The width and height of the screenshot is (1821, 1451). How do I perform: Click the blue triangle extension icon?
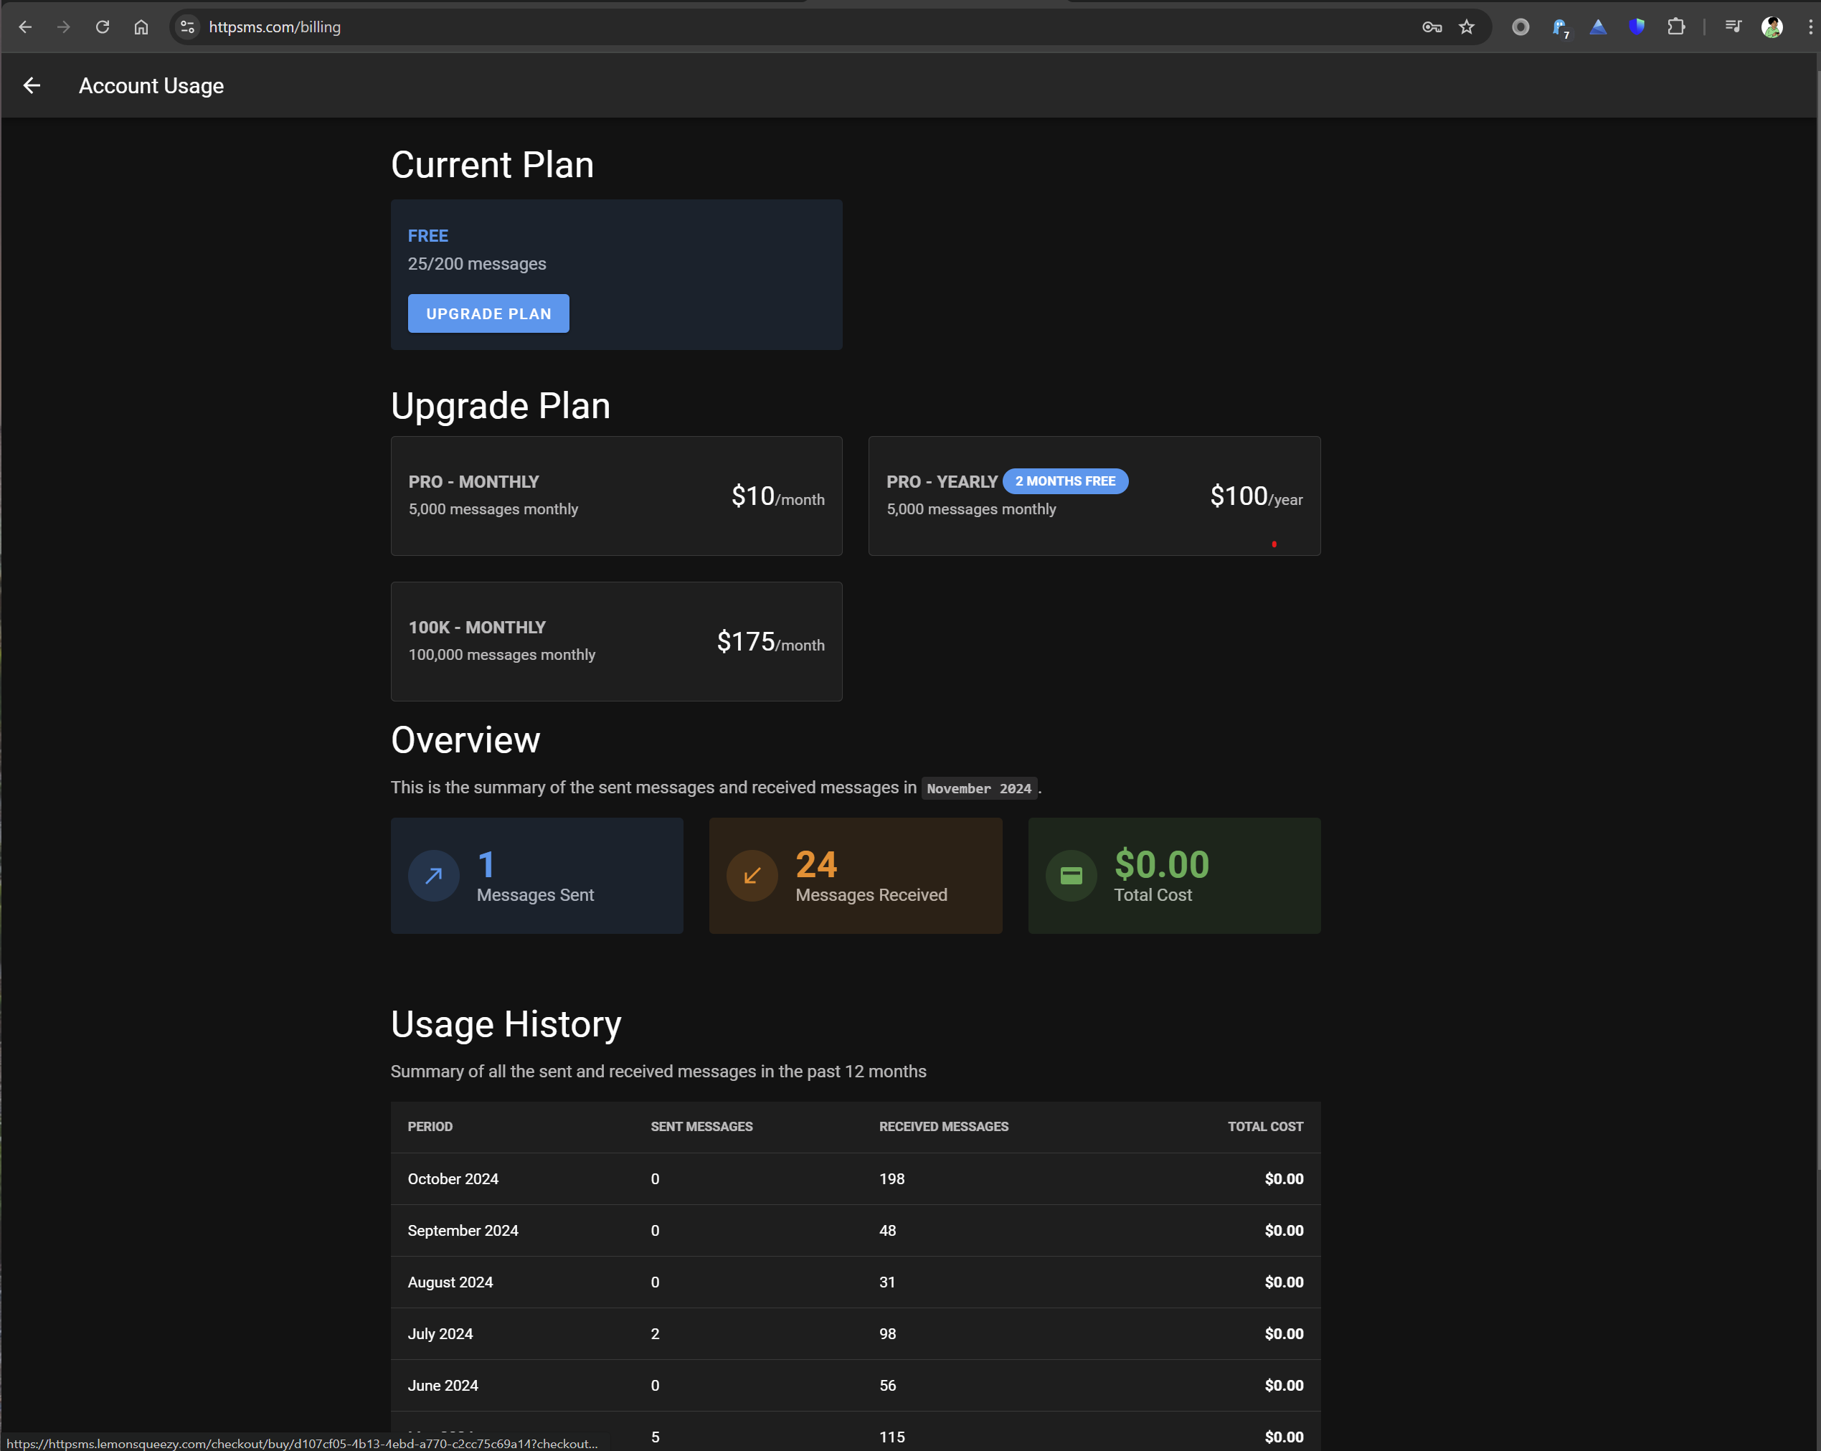pyautogui.click(x=1598, y=27)
